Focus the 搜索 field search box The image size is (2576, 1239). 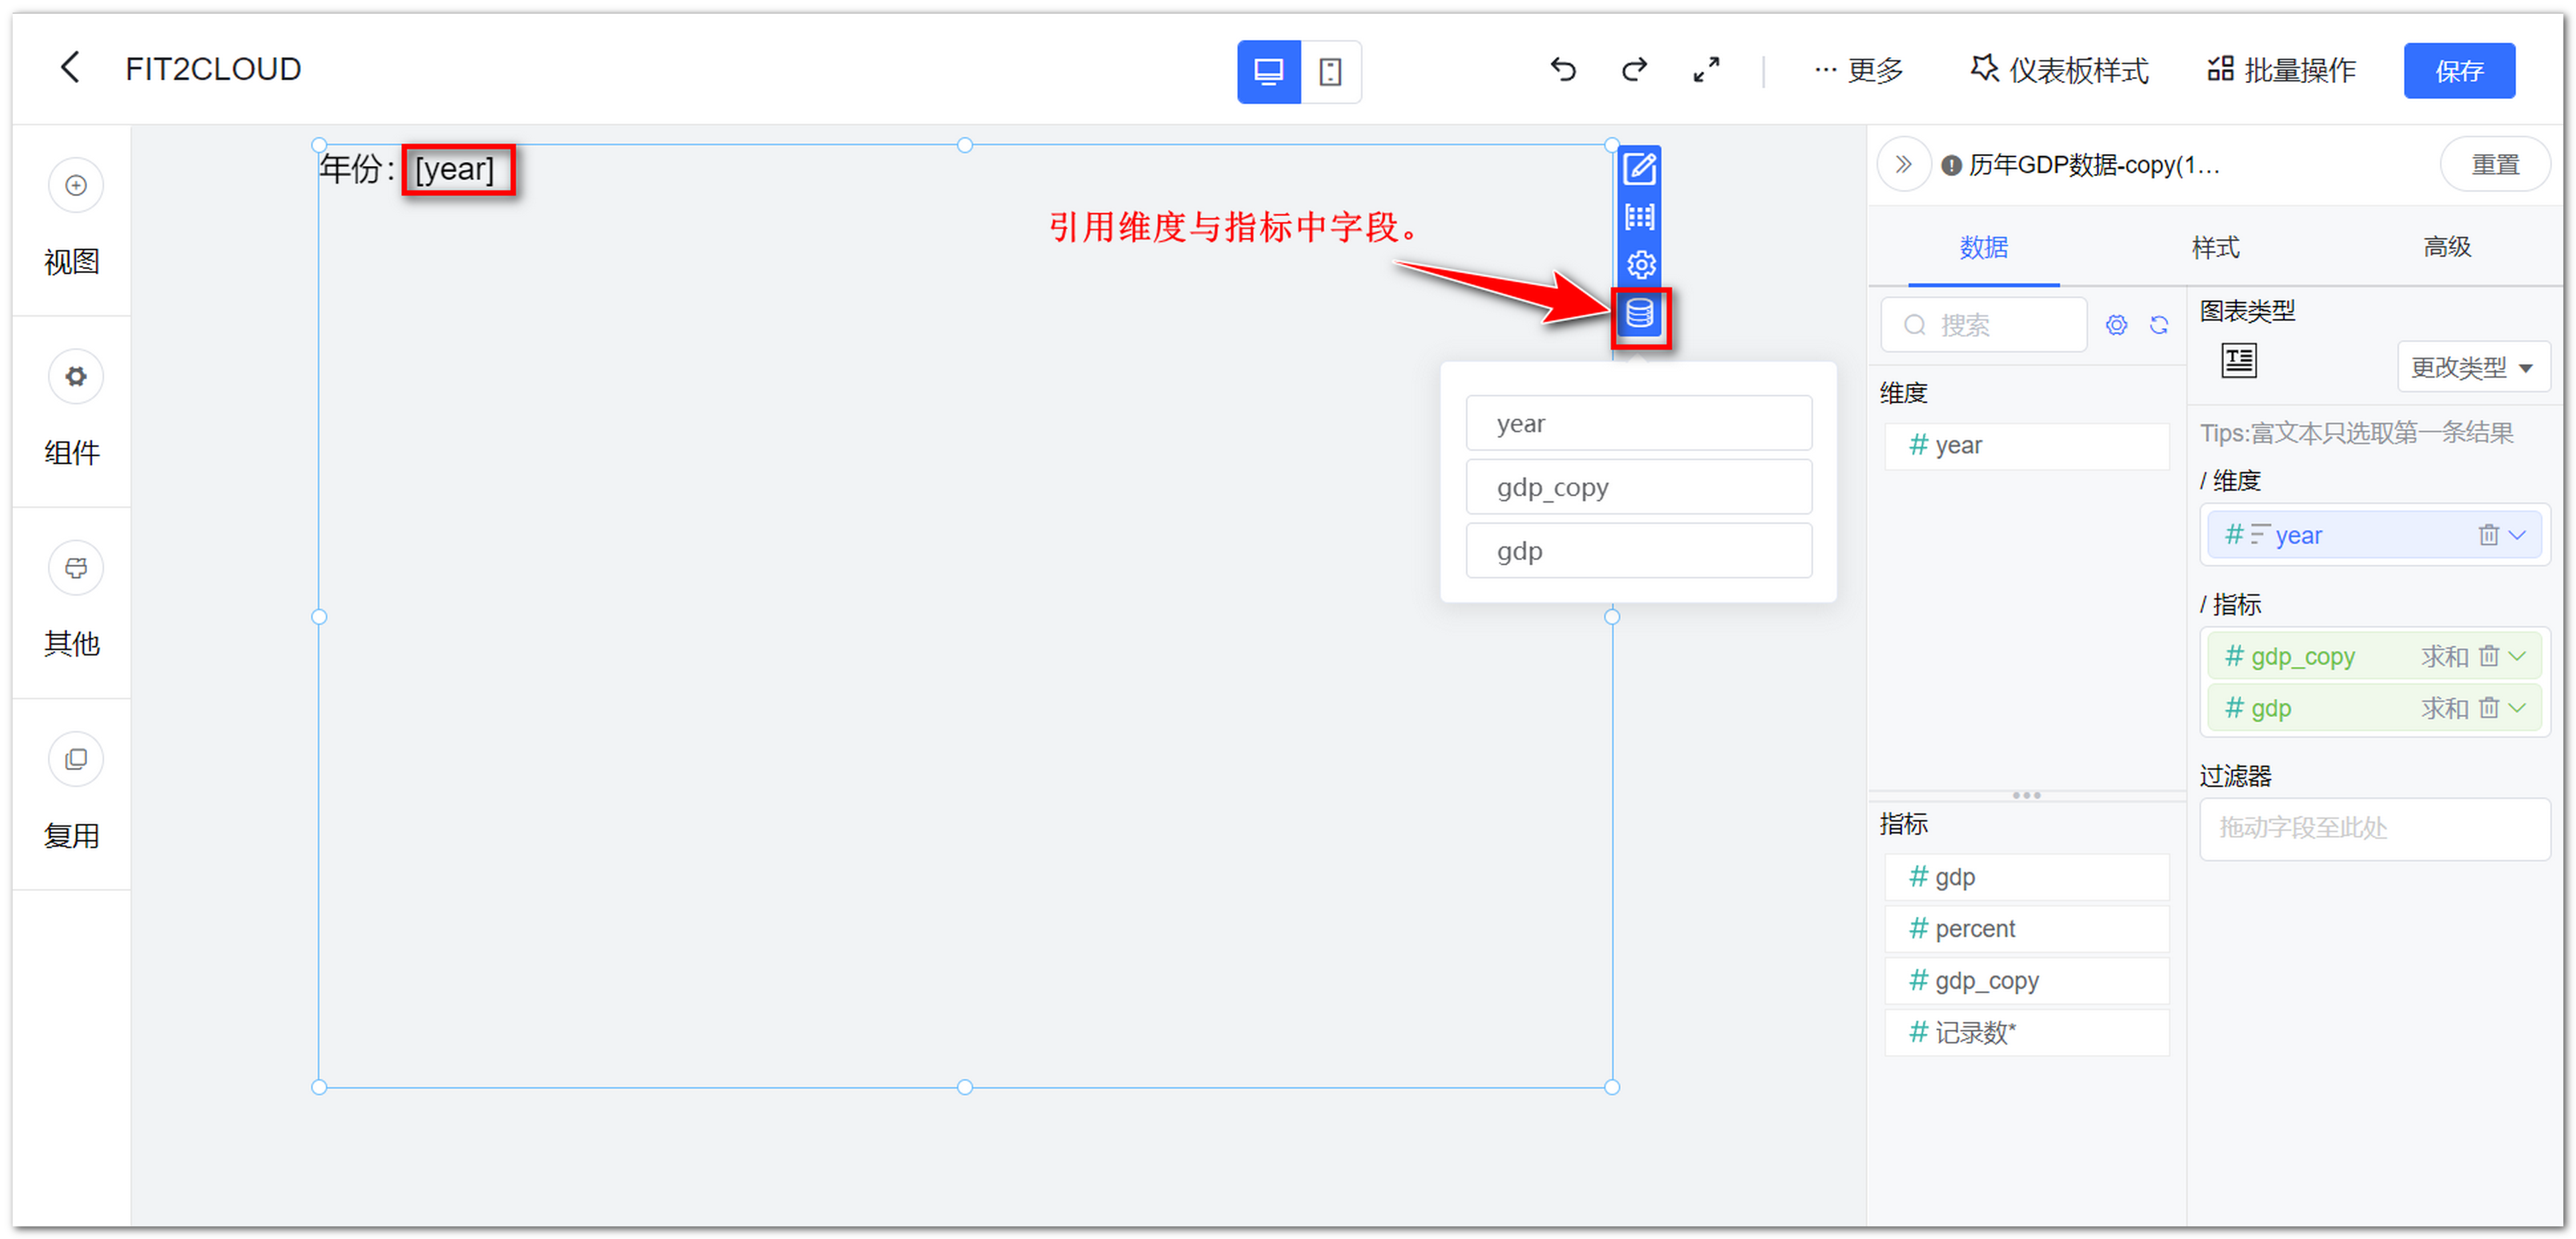coord(1983,325)
